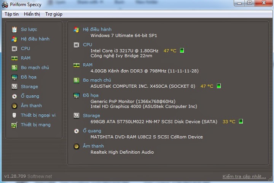Click the motherboard icon in summary panel
274x183 pixels.
click(x=76, y=80)
